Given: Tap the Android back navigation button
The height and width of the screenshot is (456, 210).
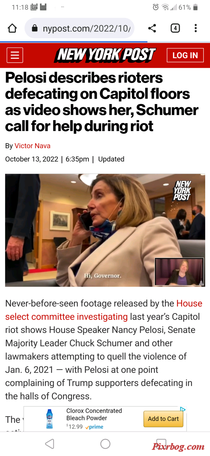Looking at the screenshot, I should (50, 444).
